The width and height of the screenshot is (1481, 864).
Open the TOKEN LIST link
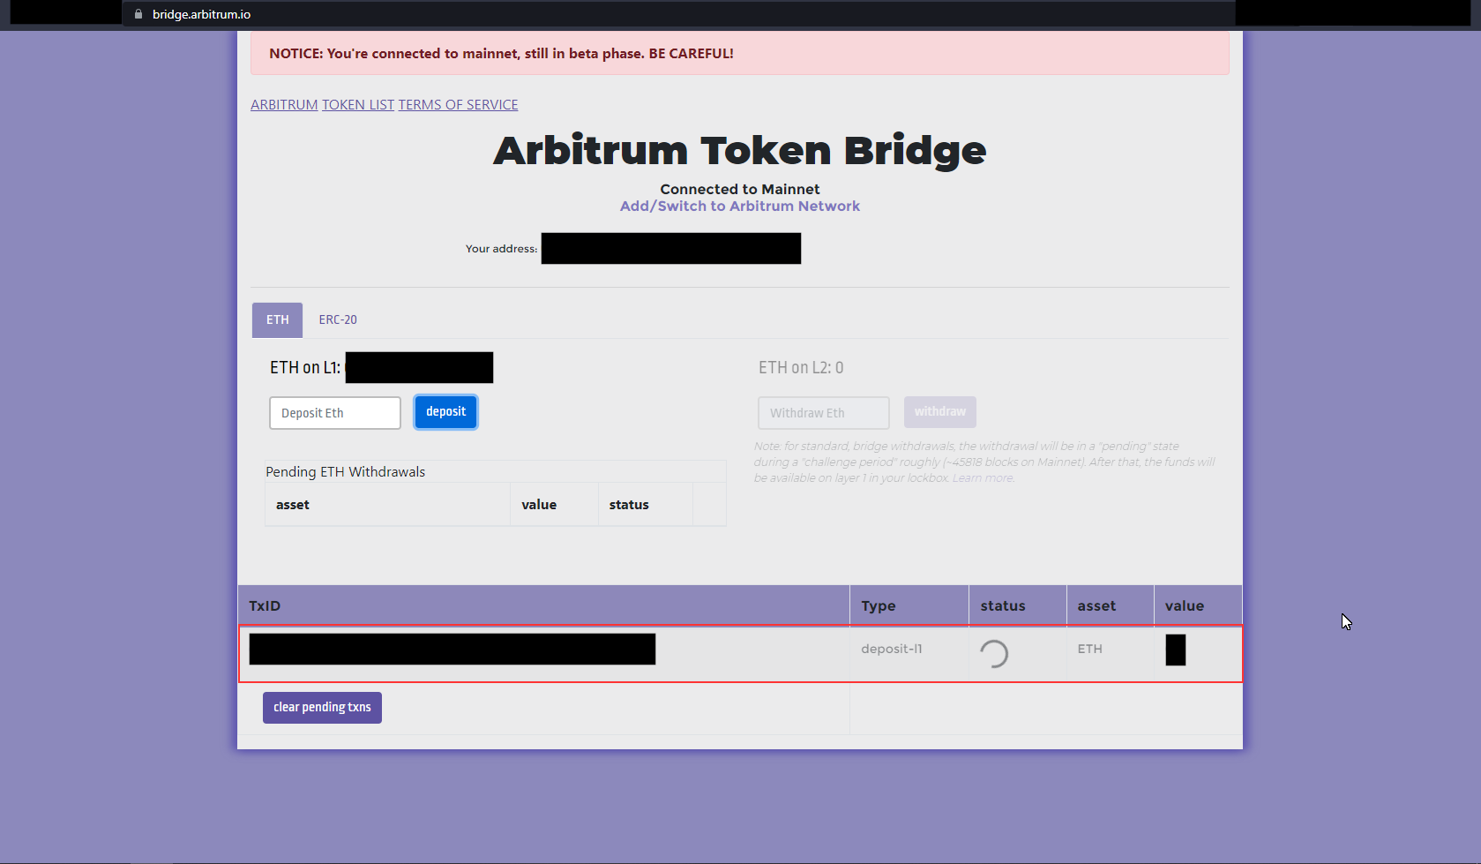tap(357, 104)
